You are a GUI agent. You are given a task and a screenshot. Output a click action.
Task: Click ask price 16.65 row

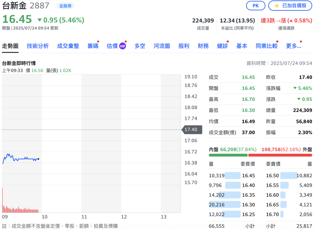click(289, 205)
